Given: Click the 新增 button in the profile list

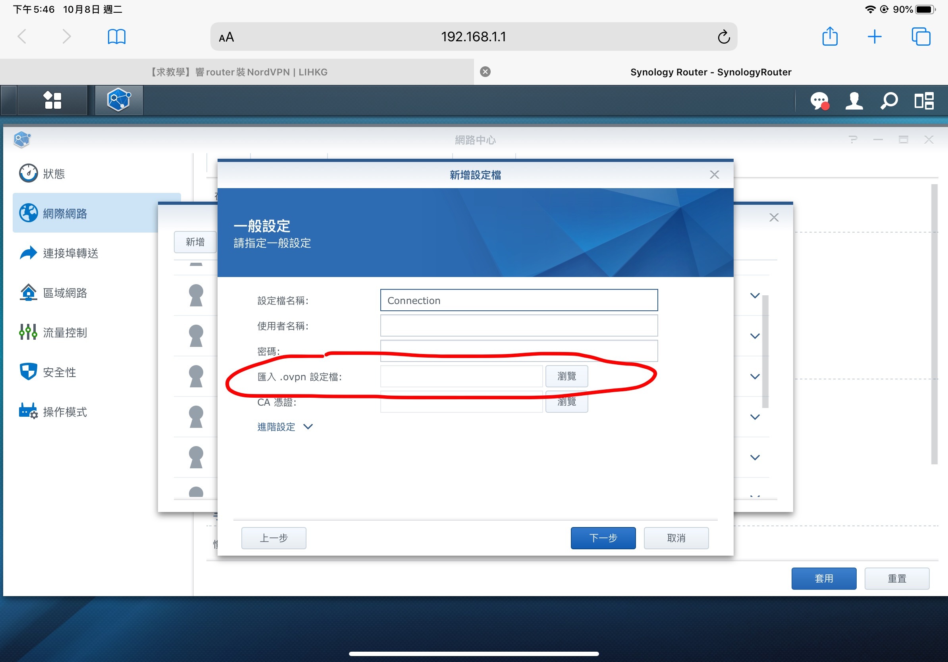Looking at the screenshot, I should 195,242.
